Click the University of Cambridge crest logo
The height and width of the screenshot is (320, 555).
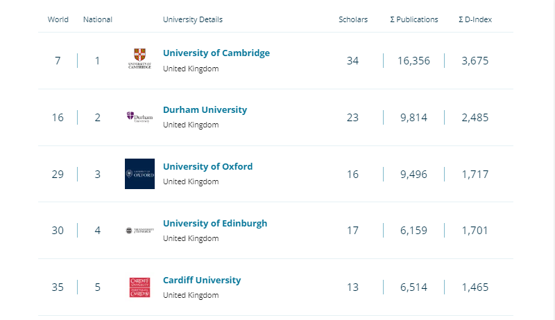click(x=139, y=60)
